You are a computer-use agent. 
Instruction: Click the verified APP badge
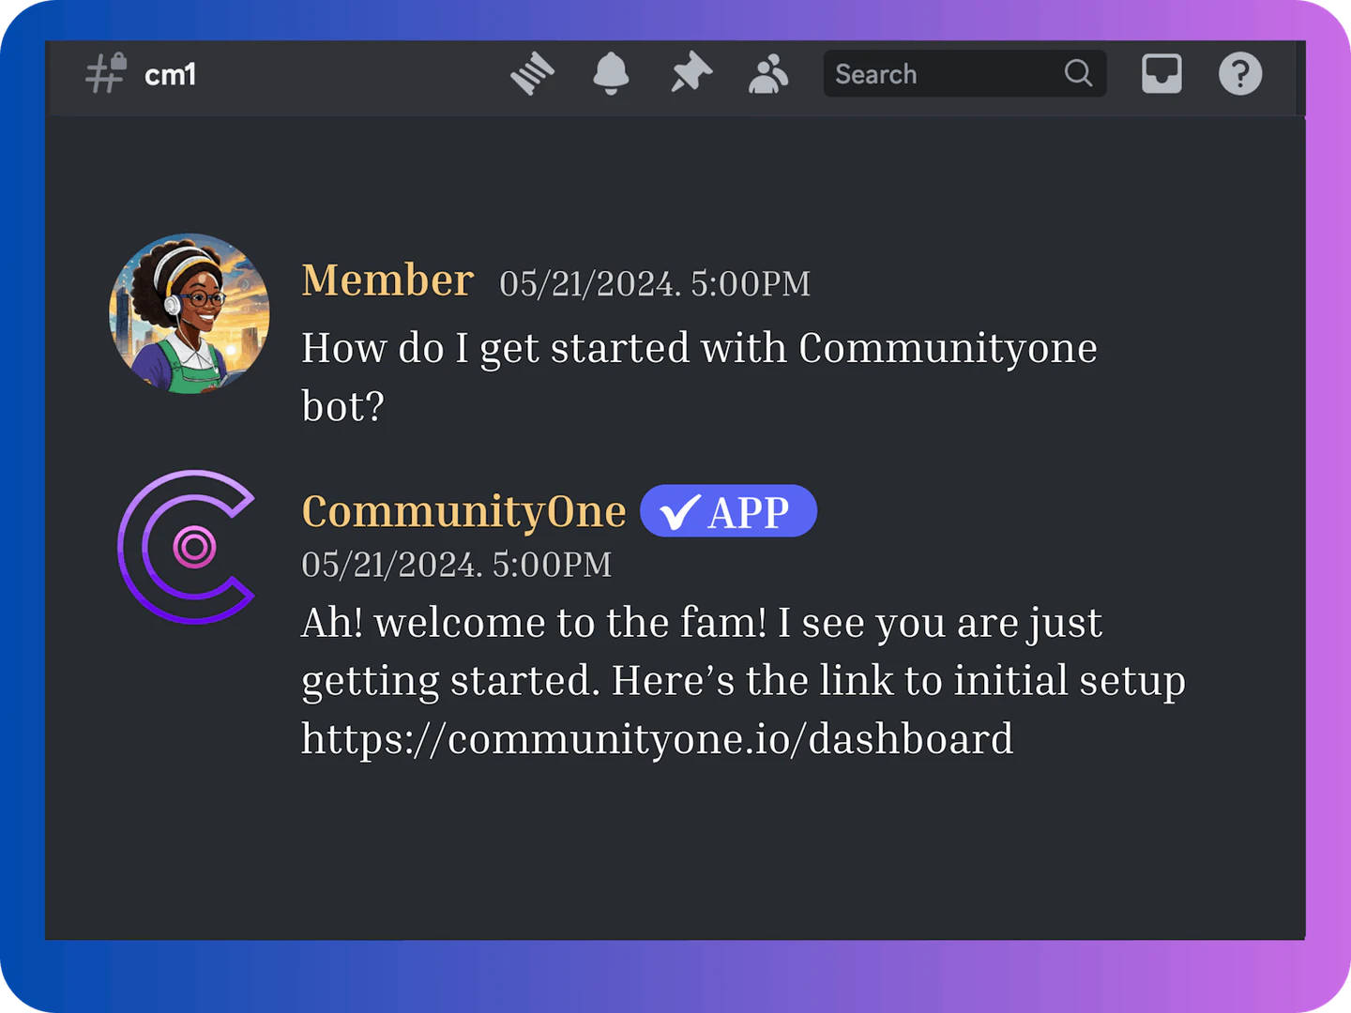click(728, 512)
